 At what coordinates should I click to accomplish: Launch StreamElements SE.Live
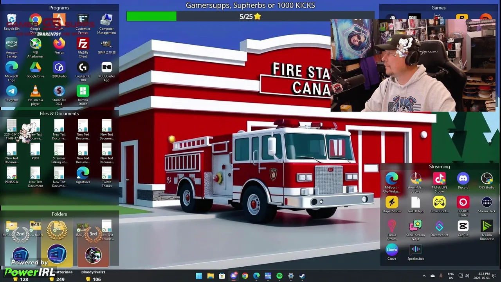(416, 183)
